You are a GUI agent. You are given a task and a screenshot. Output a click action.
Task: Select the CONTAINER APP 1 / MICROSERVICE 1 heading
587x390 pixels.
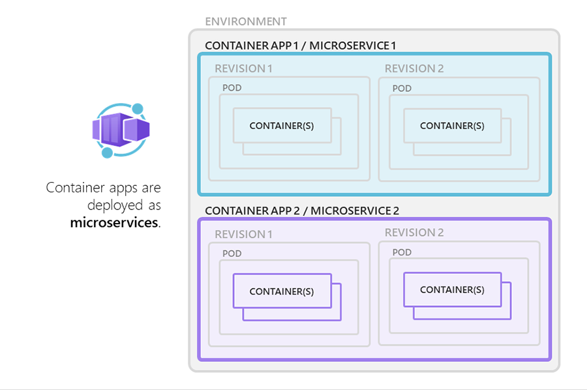pyautogui.click(x=300, y=46)
